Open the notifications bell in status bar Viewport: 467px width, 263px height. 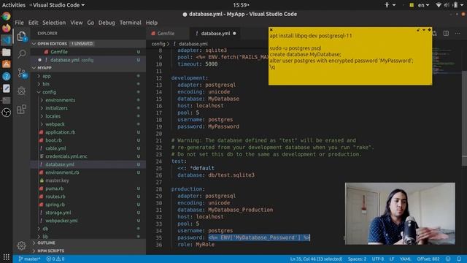pos(459,259)
